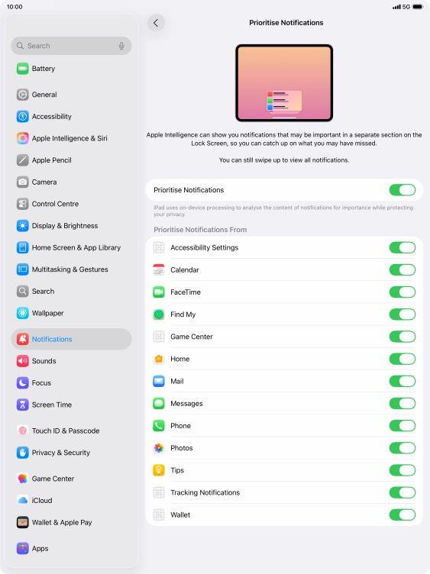430x574 pixels.
Task: Go to Display & Brightness settings
Action: click(x=72, y=225)
